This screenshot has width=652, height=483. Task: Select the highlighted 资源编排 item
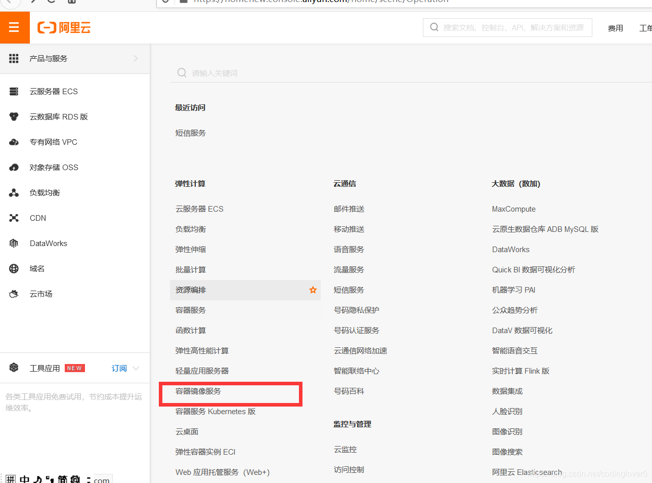tap(245, 290)
